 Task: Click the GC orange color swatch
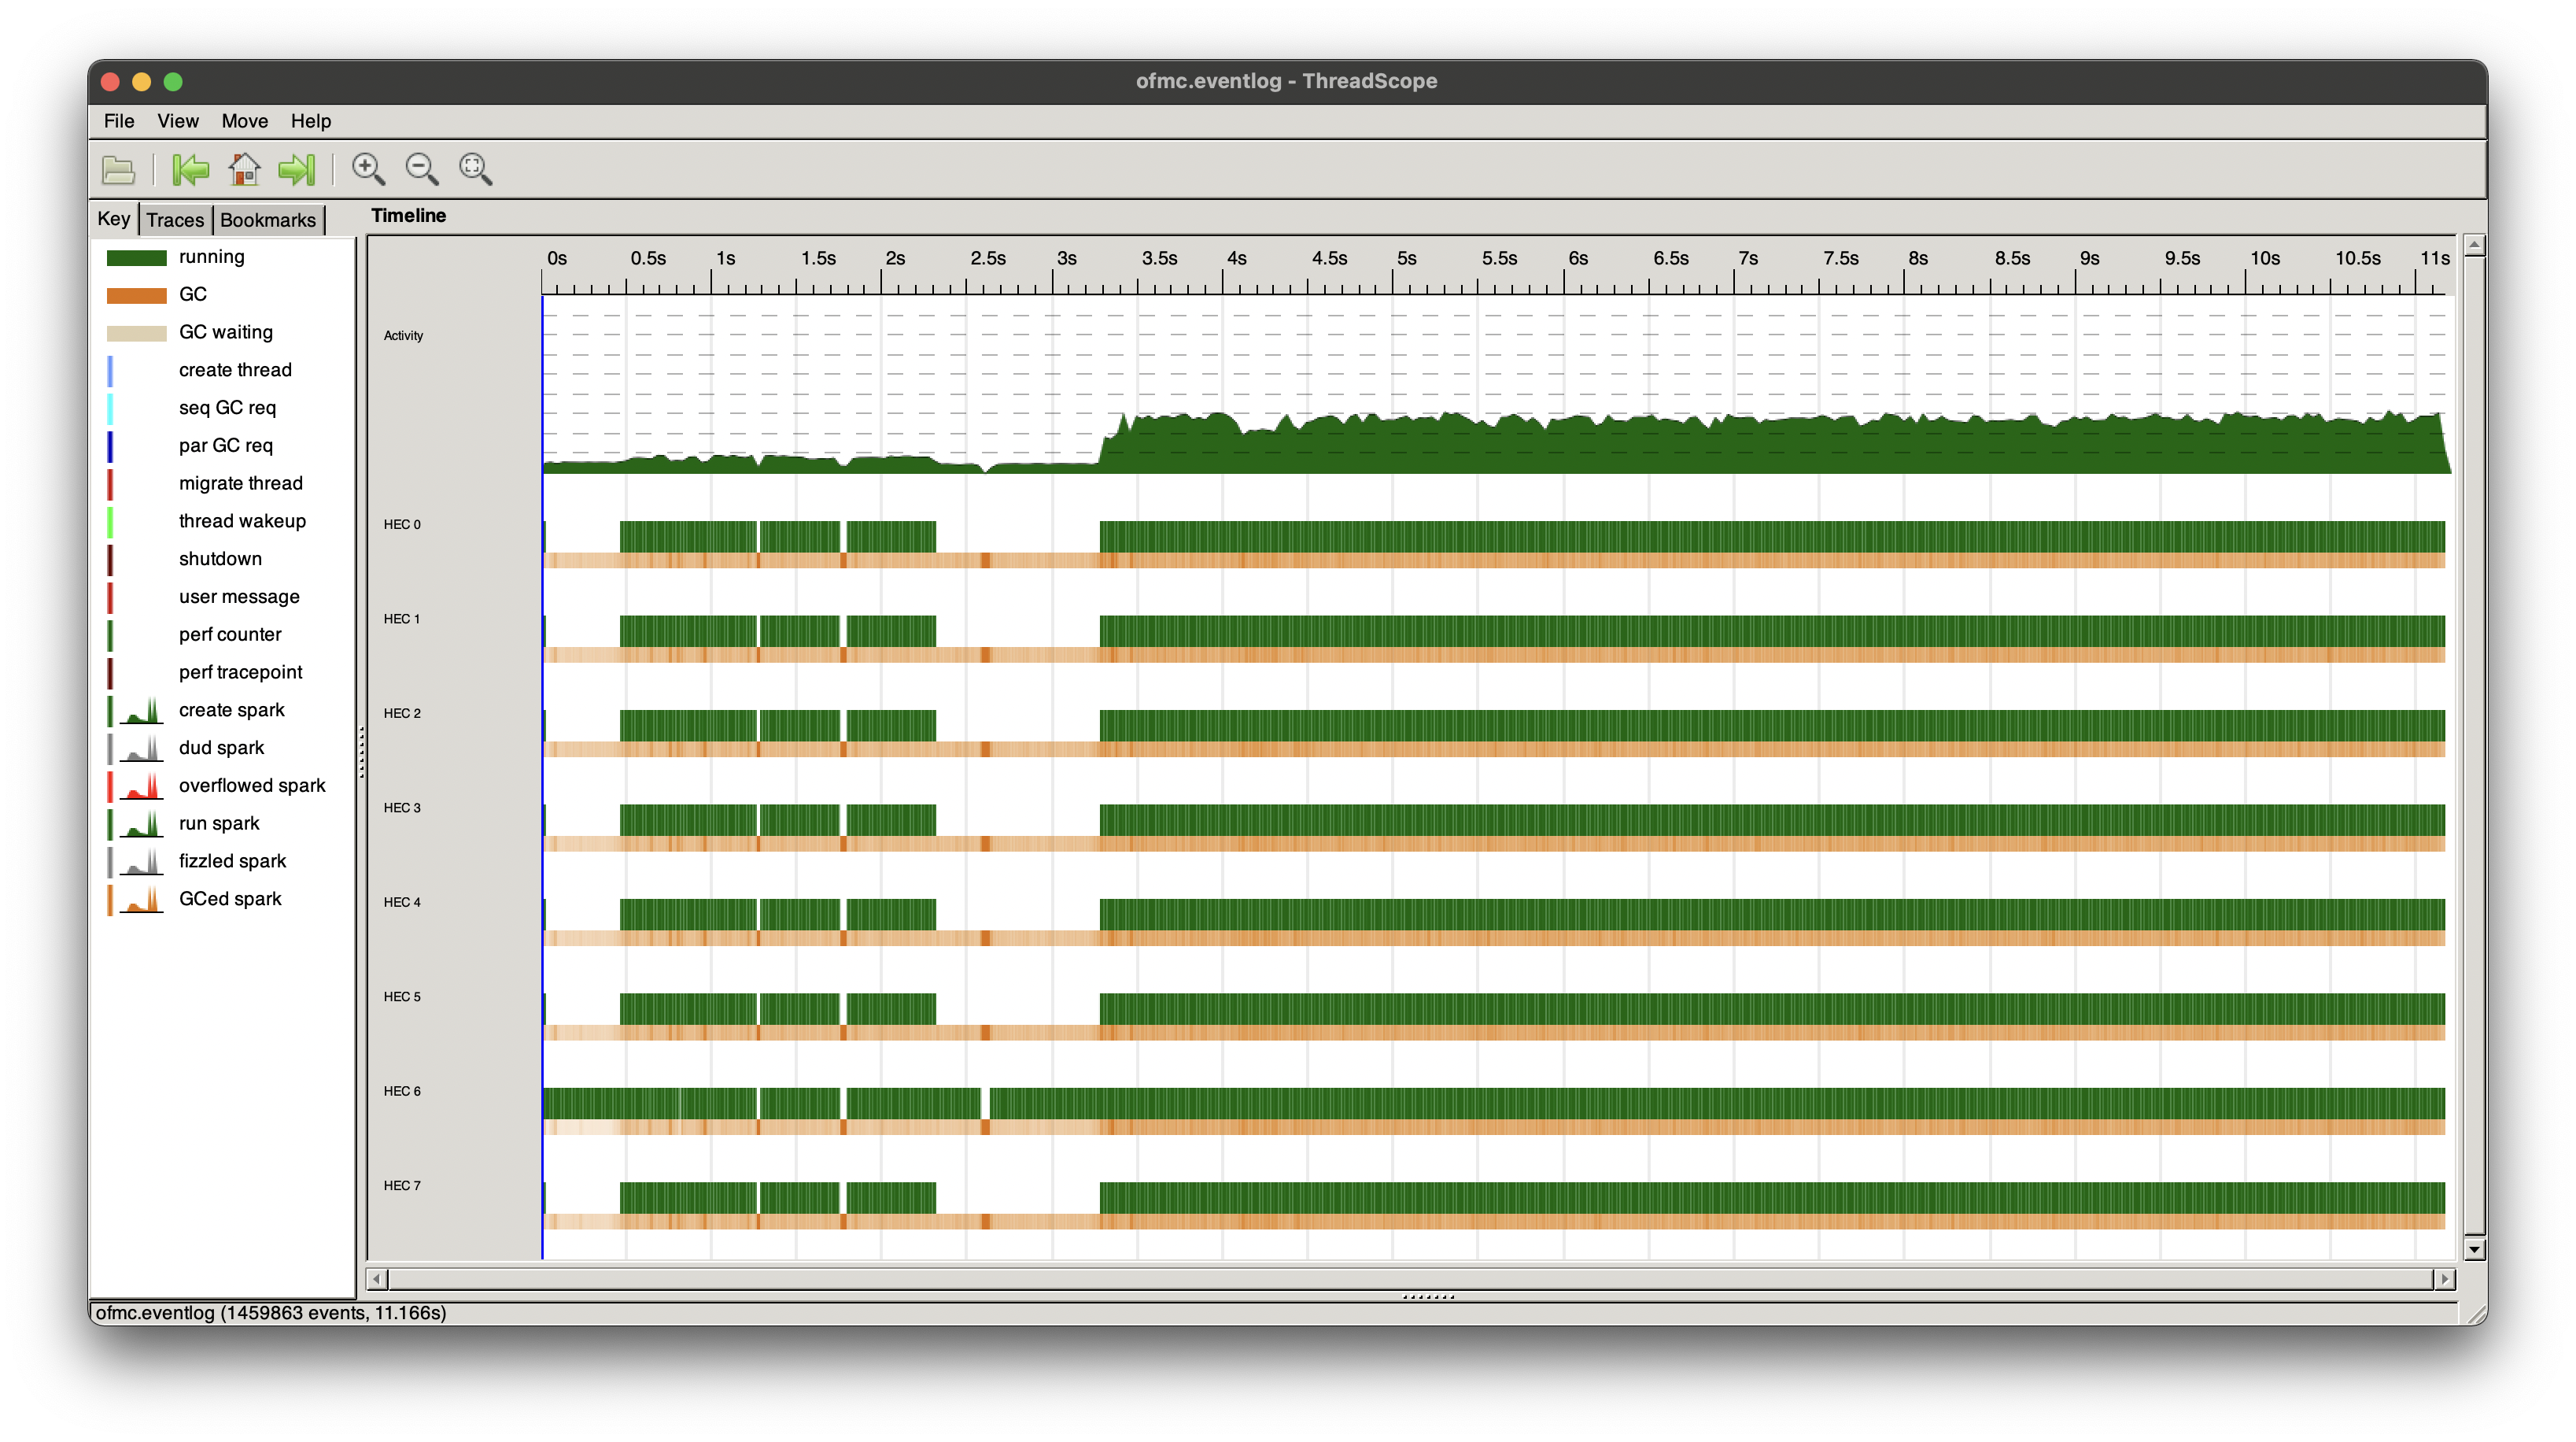136,295
